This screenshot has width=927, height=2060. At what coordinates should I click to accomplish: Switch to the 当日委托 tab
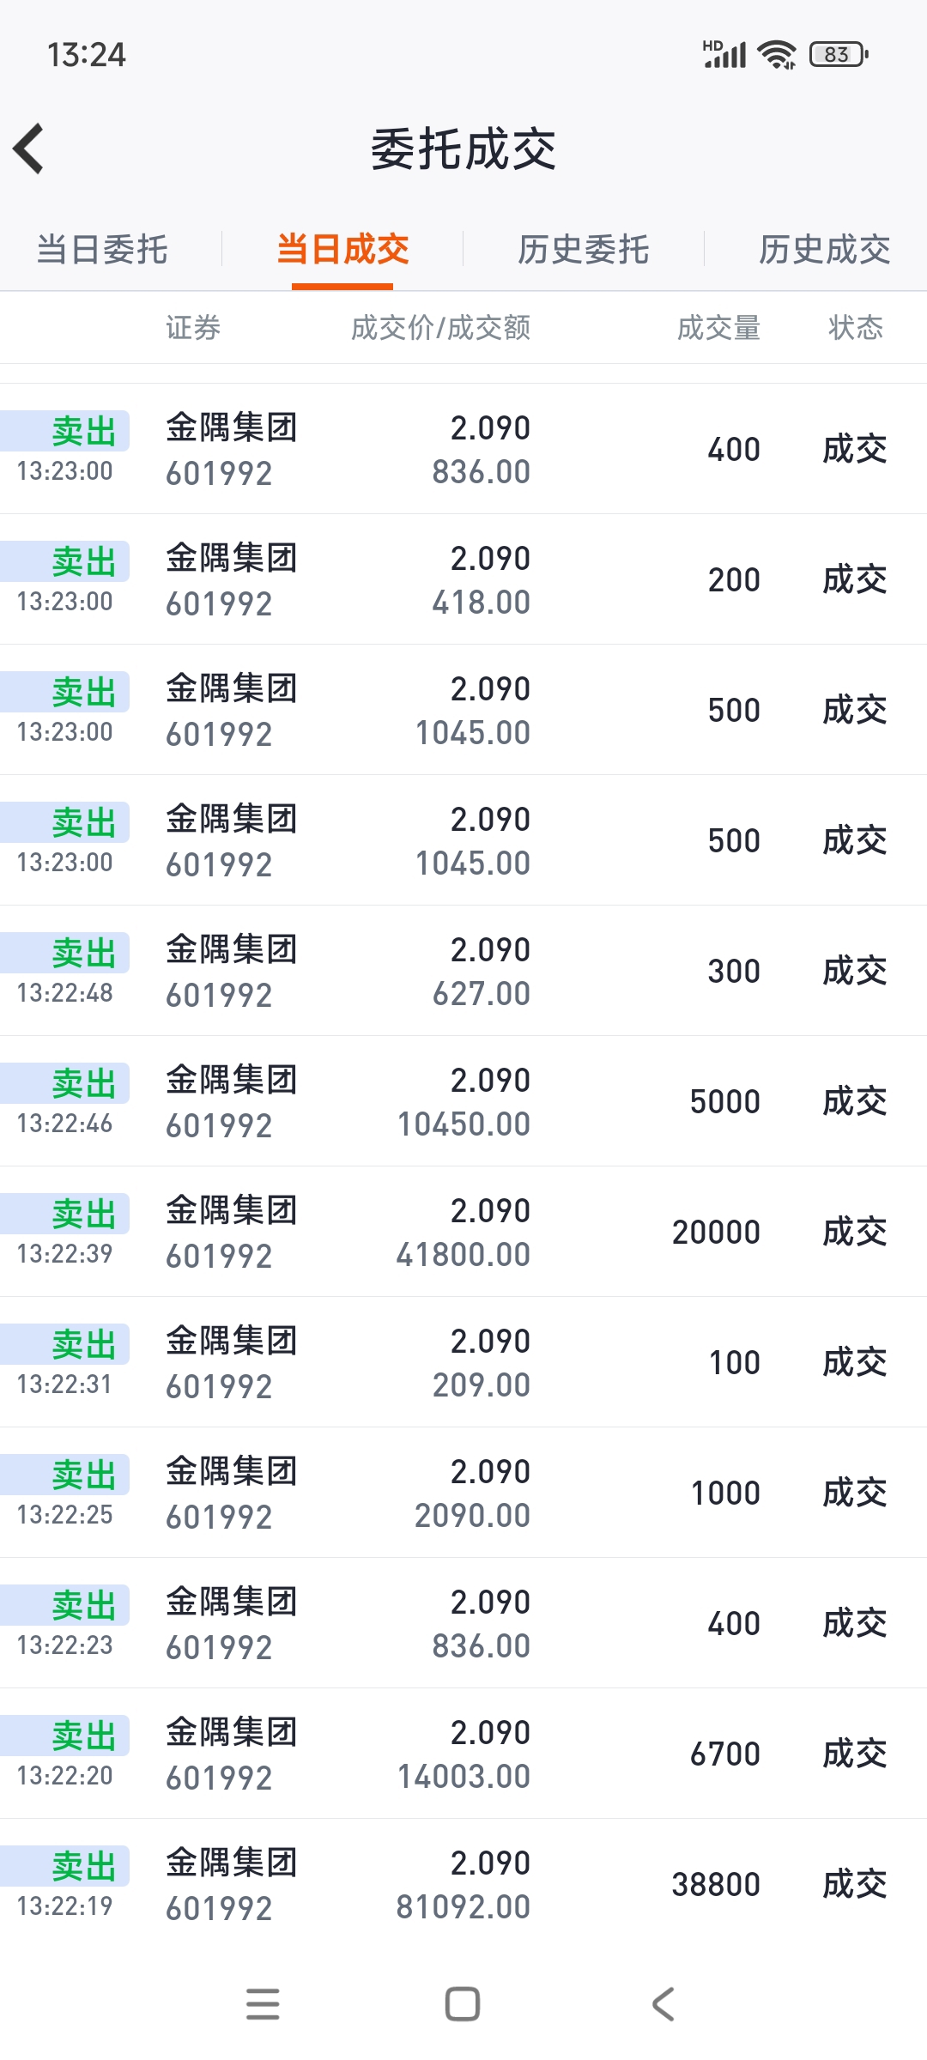pyautogui.click(x=102, y=250)
